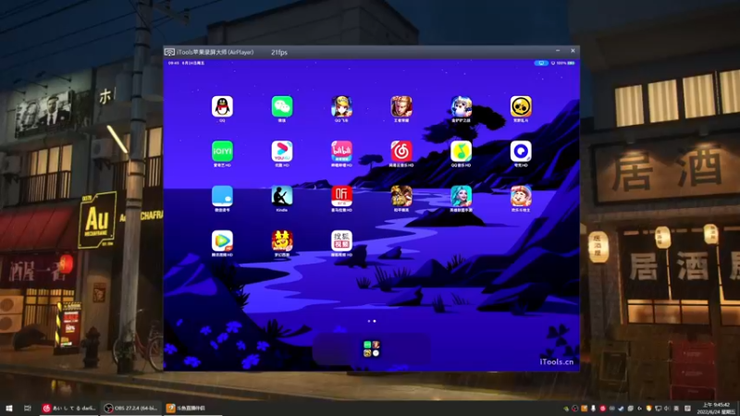Open the Ximalaya HD listening app
This screenshot has width=740, height=416.
point(341,196)
